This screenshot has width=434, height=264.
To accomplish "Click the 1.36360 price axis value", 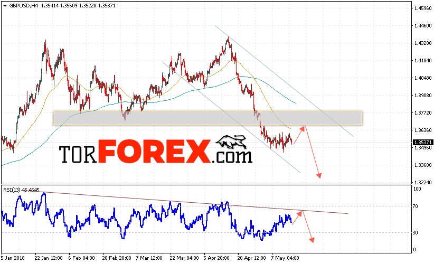I will click(x=423, y=130).
